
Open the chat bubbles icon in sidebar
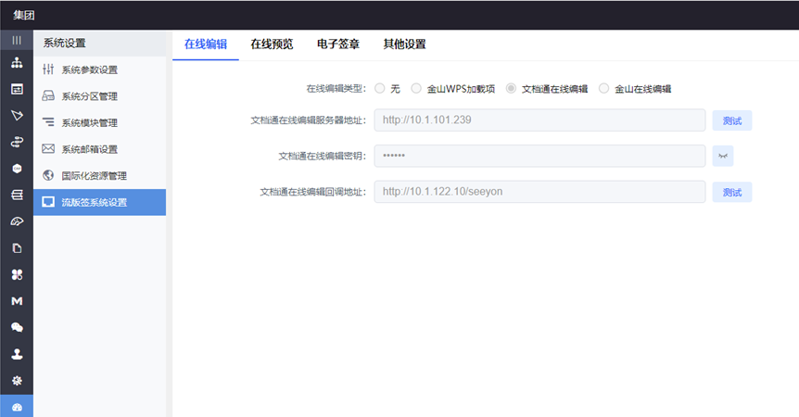pyautogui.click(x=16, y=327)
